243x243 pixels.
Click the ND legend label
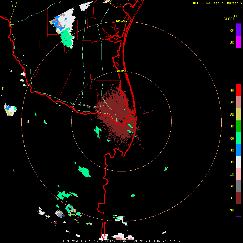[232, 210]
